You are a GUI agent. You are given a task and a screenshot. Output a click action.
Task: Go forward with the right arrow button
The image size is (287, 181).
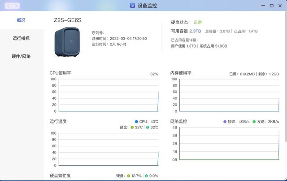(x=16, y=6)
